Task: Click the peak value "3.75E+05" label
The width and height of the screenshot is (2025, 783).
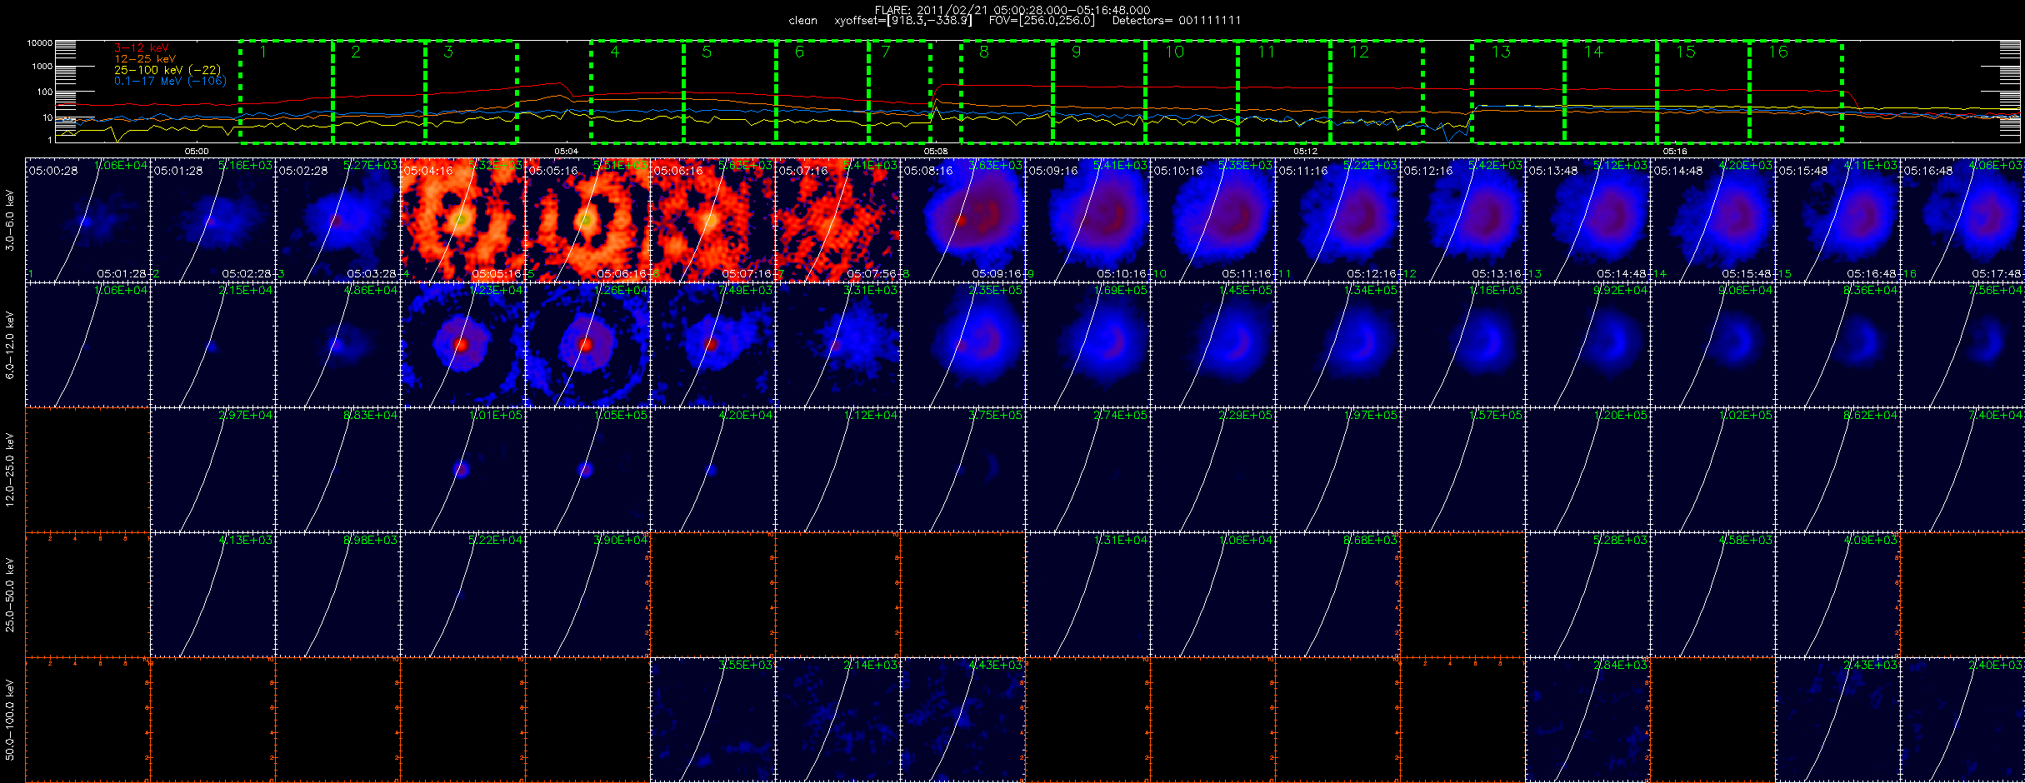Action: [995, 415]
